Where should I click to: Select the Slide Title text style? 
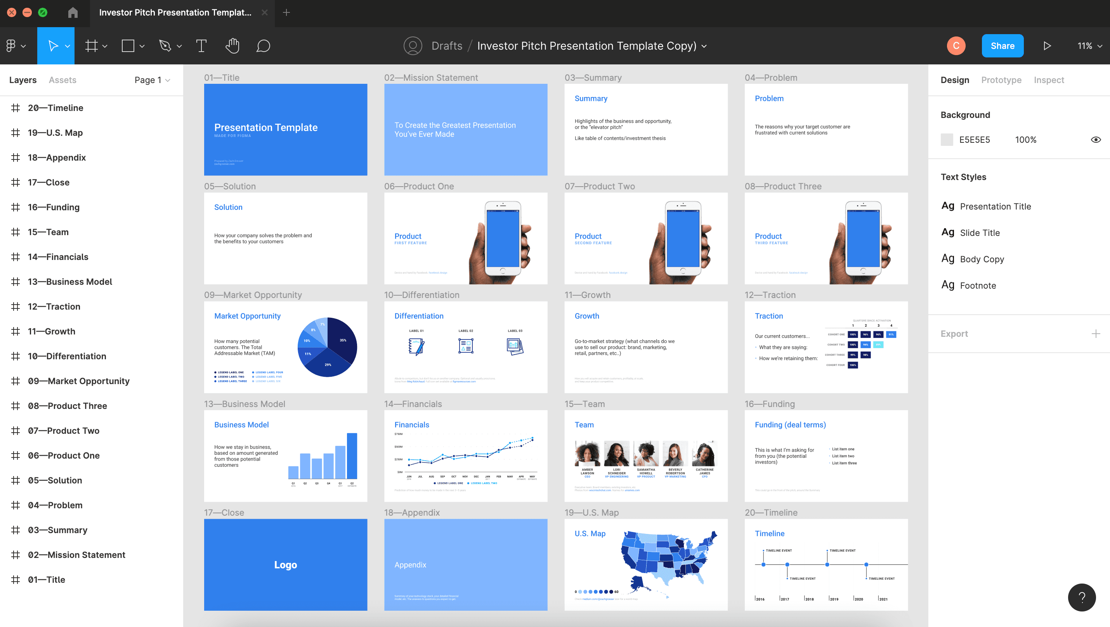point(980,232)
